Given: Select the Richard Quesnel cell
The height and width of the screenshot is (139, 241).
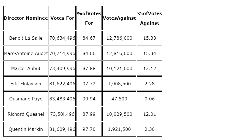Looking at the screenshot, I should pos(26,114).
